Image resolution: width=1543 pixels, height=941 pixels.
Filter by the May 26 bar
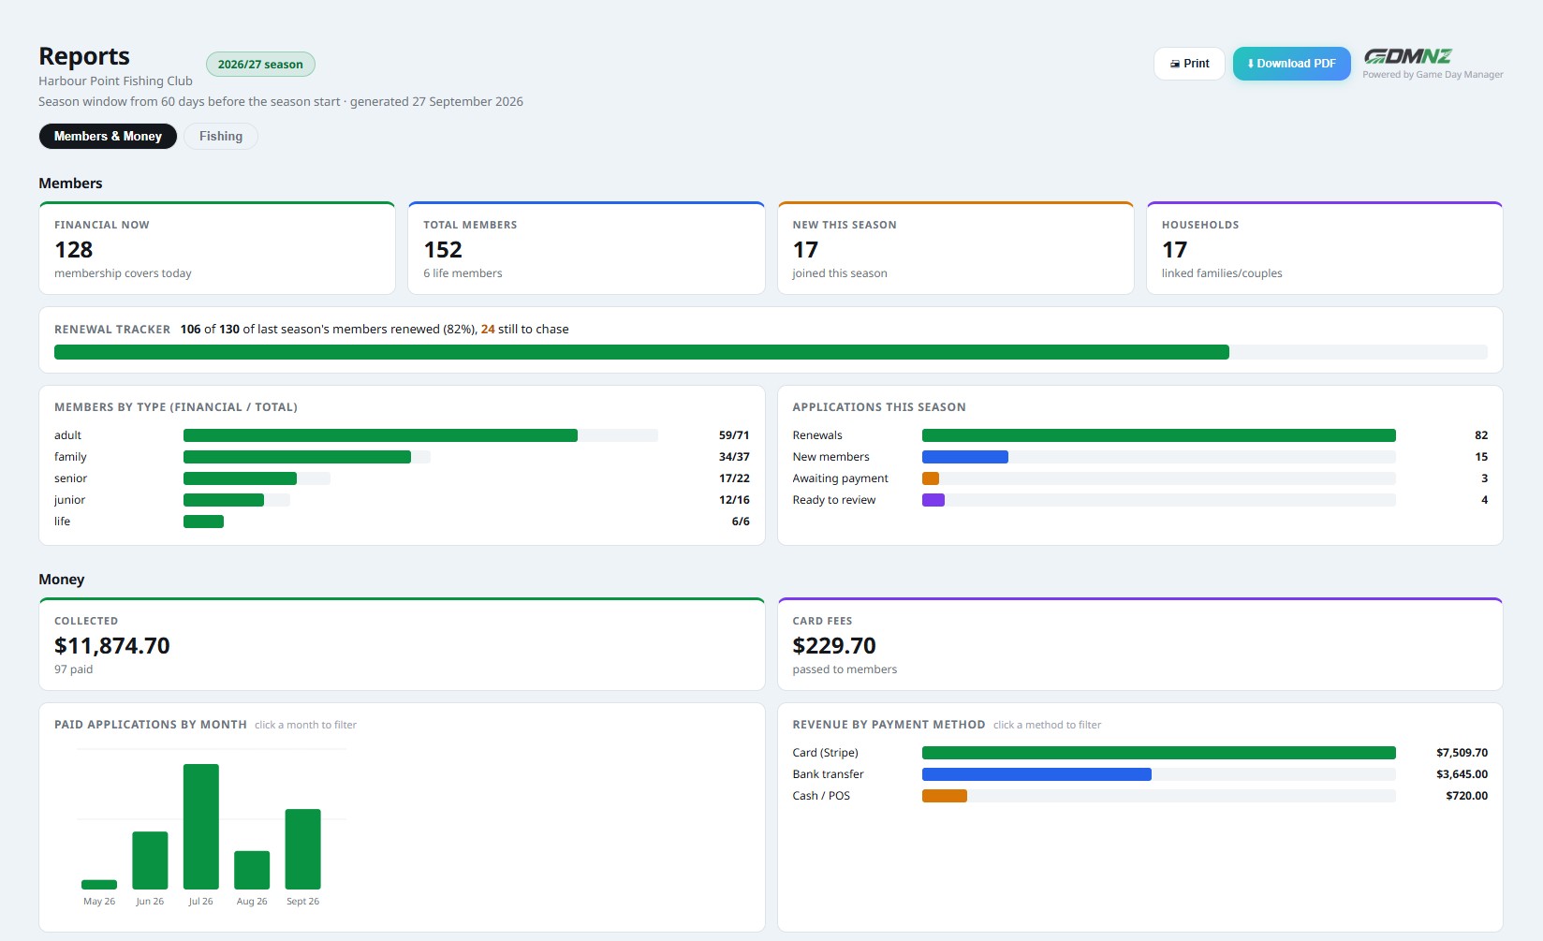point(99,885)
